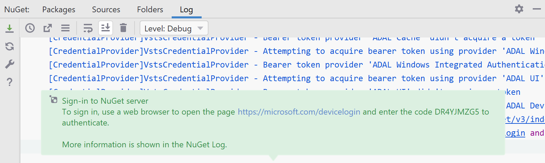This screenshot has width=545, height=163.
Task: Open NuGet settings via wrench icon
Action: coord(10,64)
